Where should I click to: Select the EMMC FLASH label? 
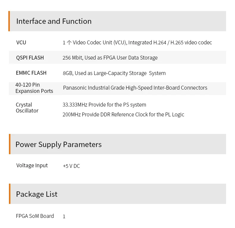(x=31, y=73)
